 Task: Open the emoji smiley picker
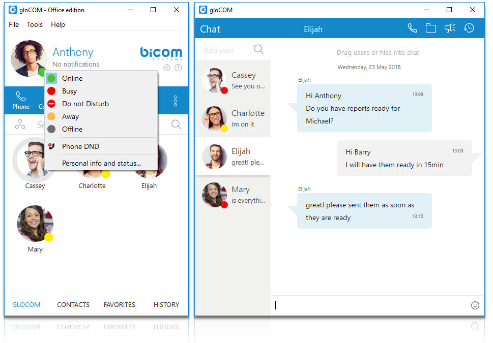[x=475, y=305]
